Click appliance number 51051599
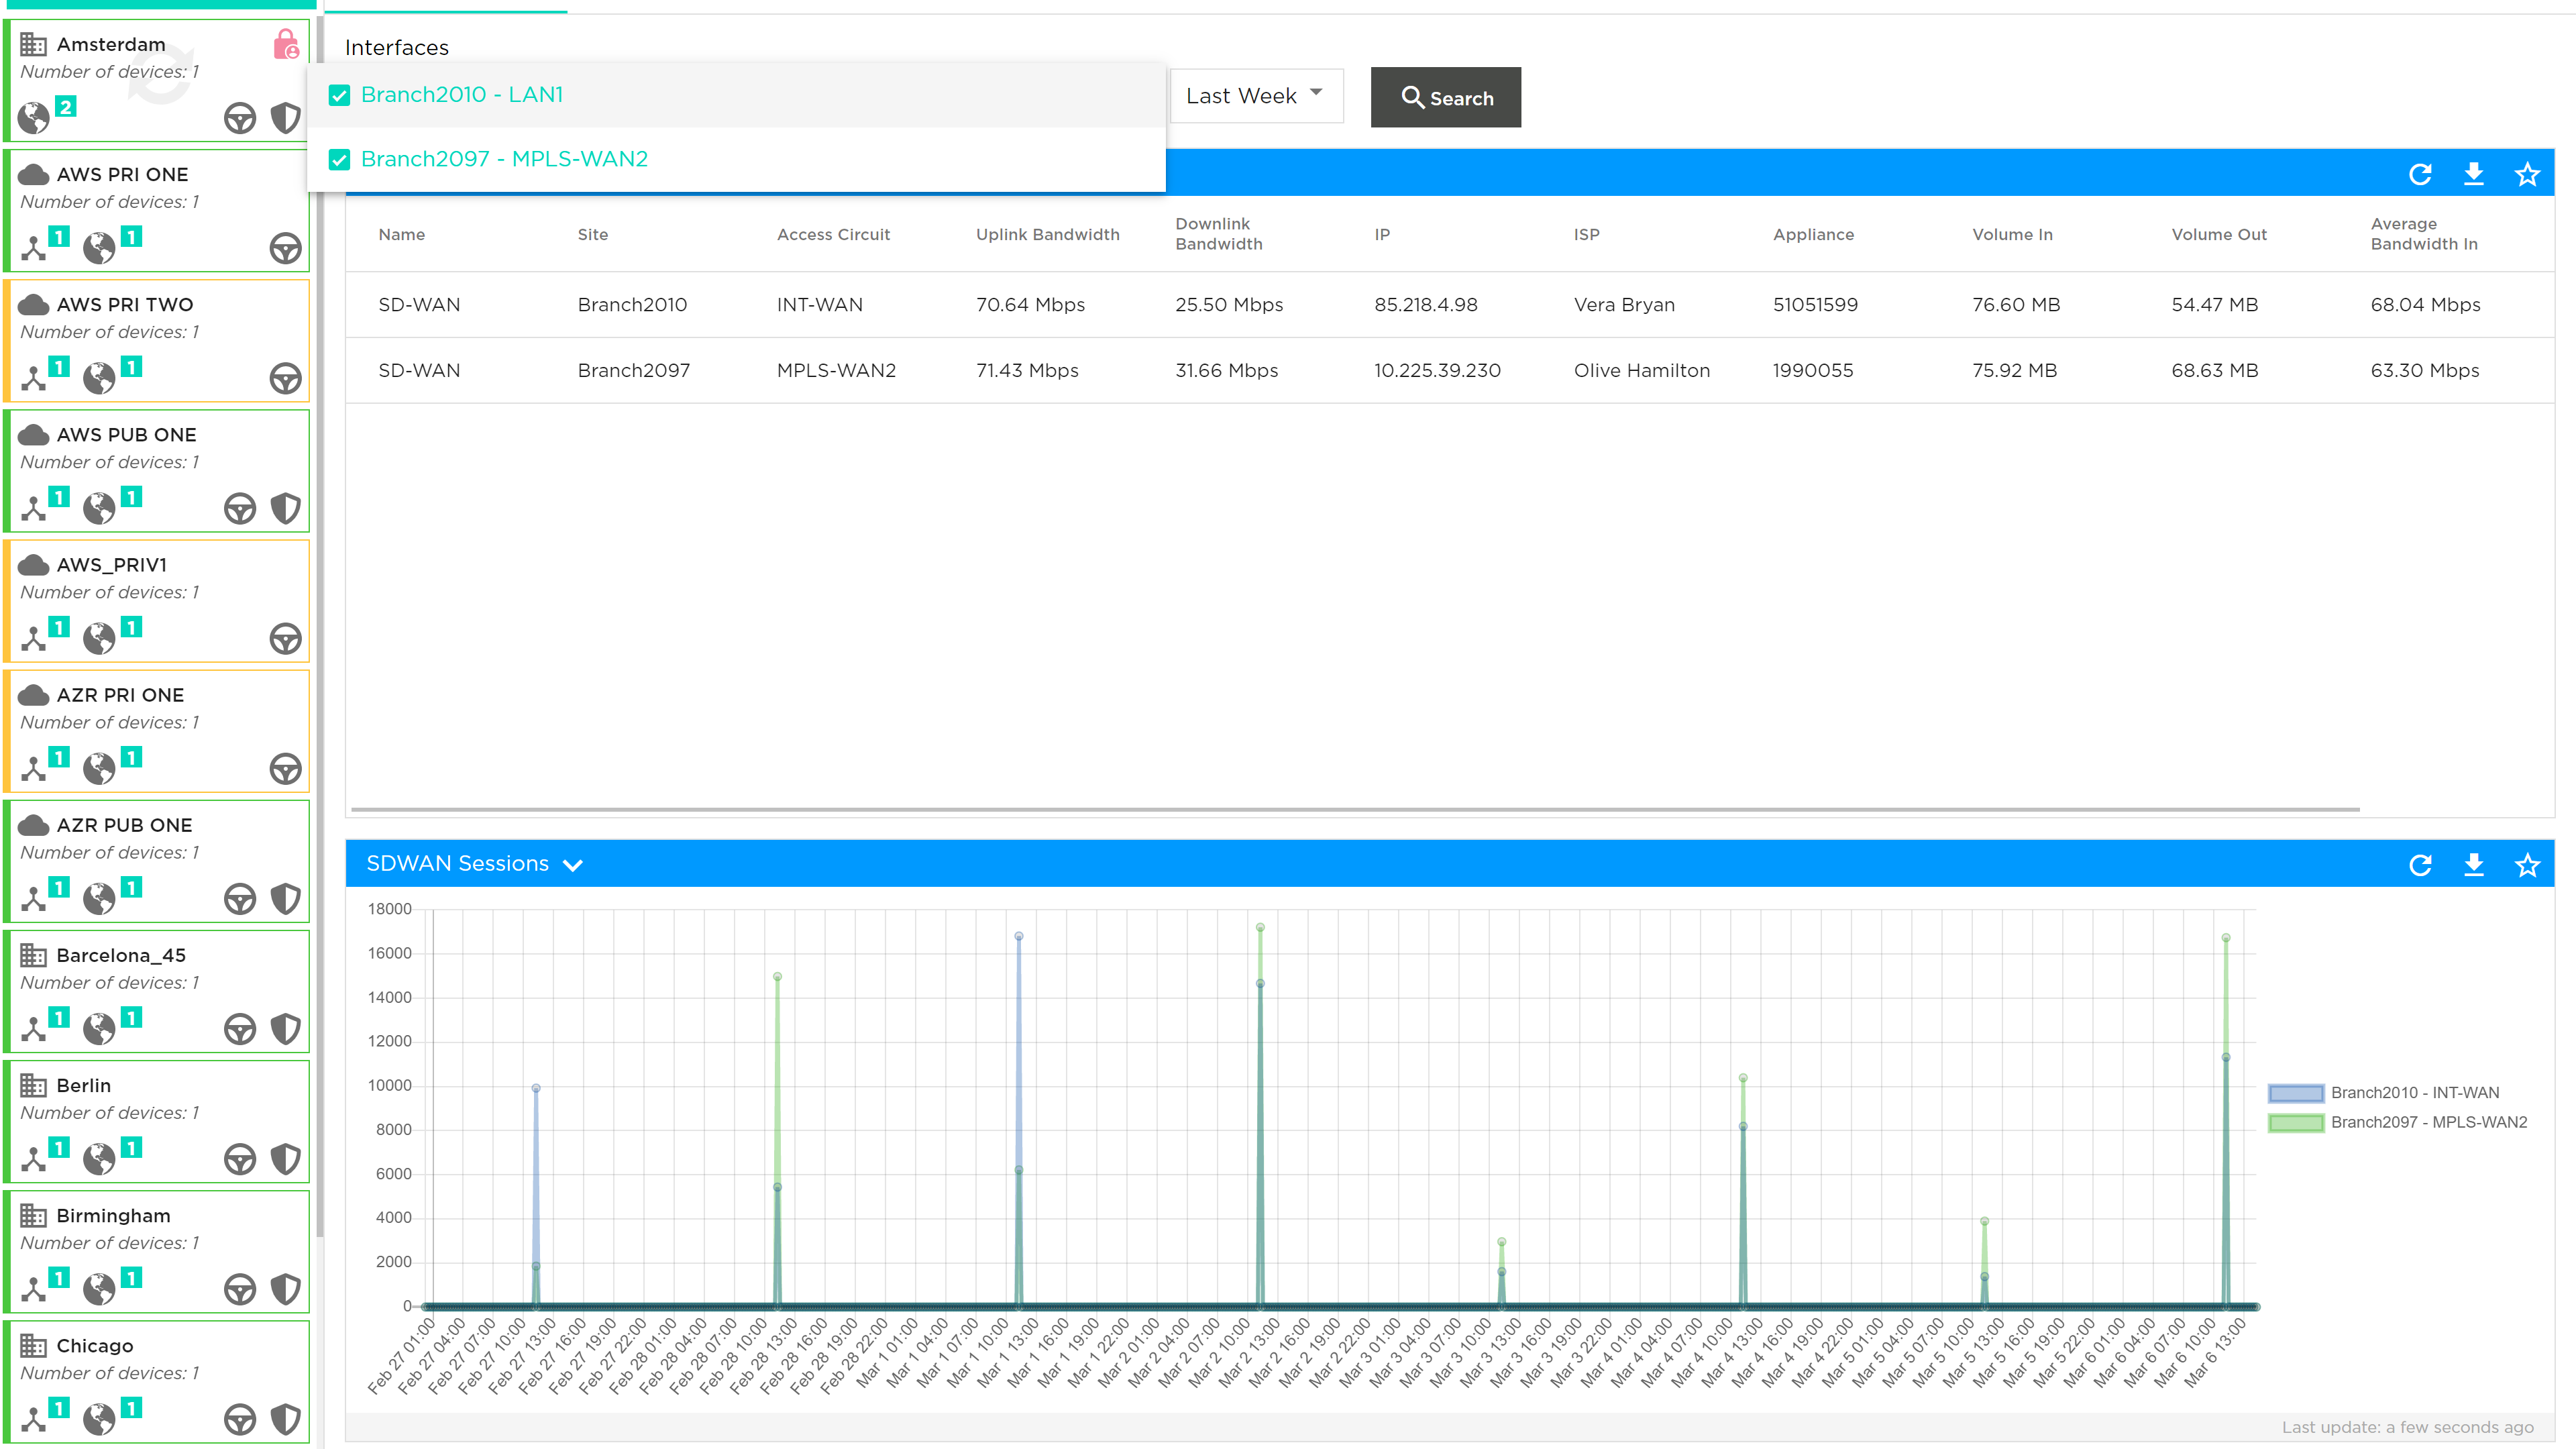The width and height of the screenshot is (2576, 1449). tap(1815, 304)
